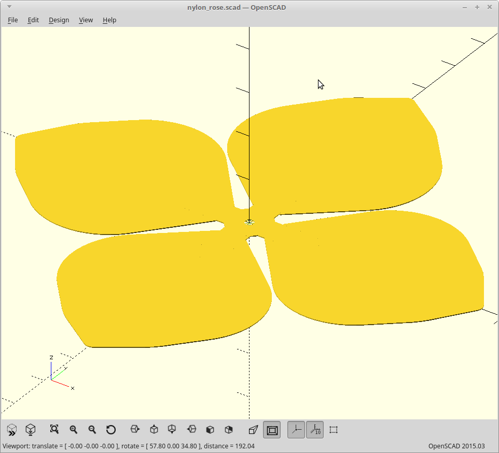Screen dimensions: 499x453
Task: Click the OpenSCAD 2015.03 version label
Action: 456,446
